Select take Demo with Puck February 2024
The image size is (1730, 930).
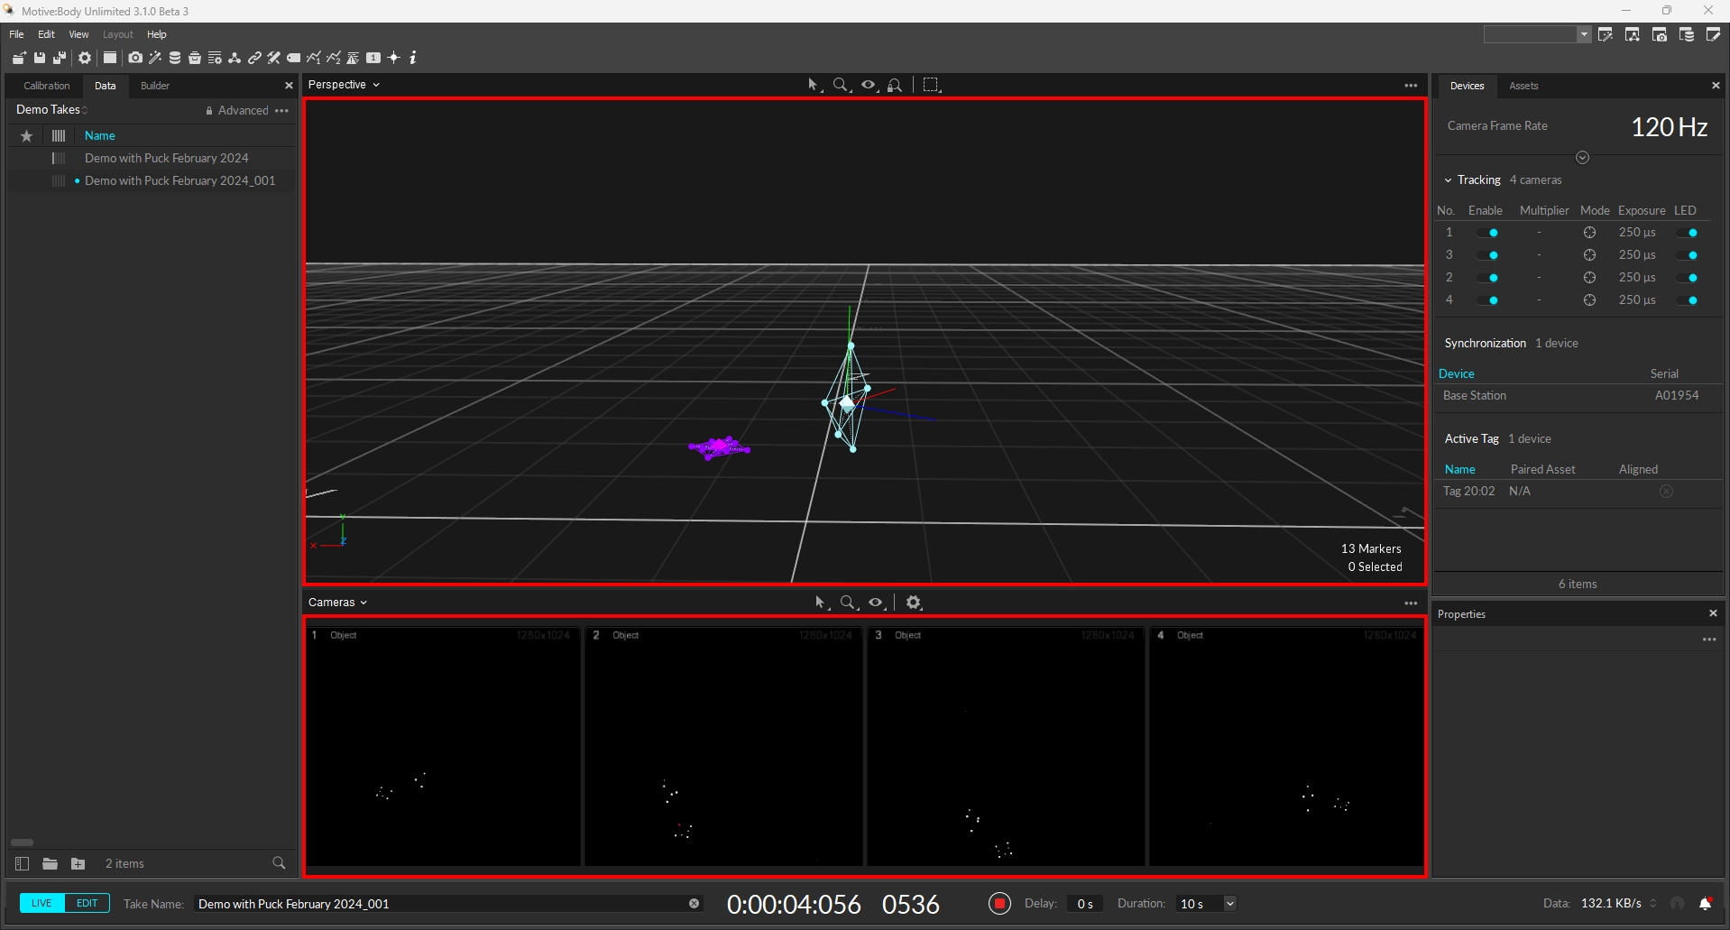coord(167,158)
